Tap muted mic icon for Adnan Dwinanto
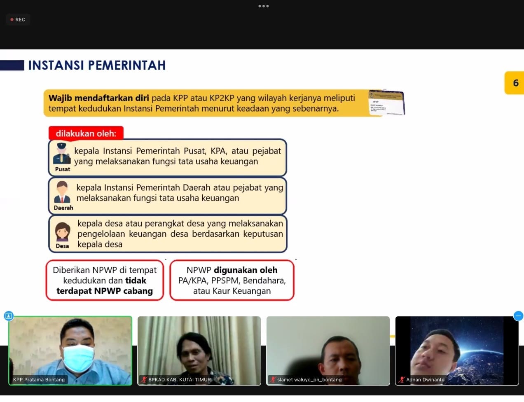This screenshot has height=402, width=524. point(402,380)
